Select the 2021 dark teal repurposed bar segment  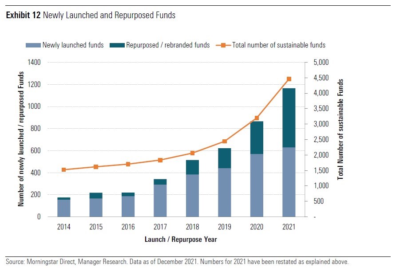(289, 118)
